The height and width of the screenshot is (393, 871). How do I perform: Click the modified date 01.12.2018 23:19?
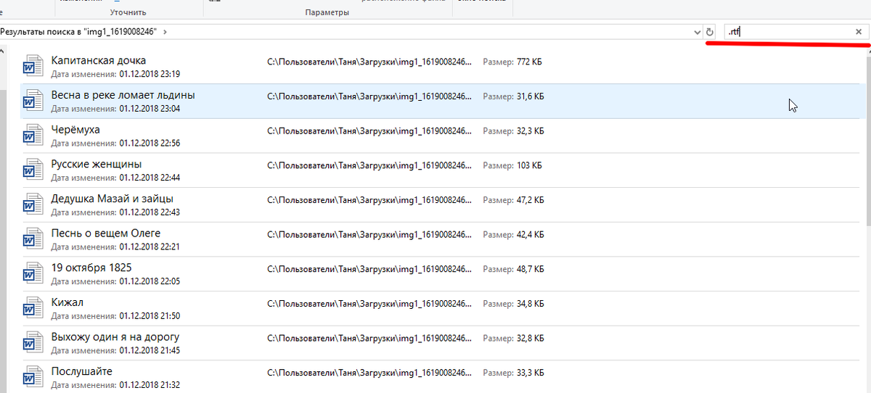pos(150,74)
